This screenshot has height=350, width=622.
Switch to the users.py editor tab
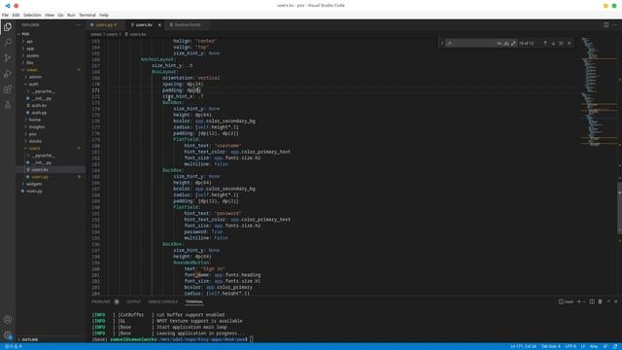(106, 25)
